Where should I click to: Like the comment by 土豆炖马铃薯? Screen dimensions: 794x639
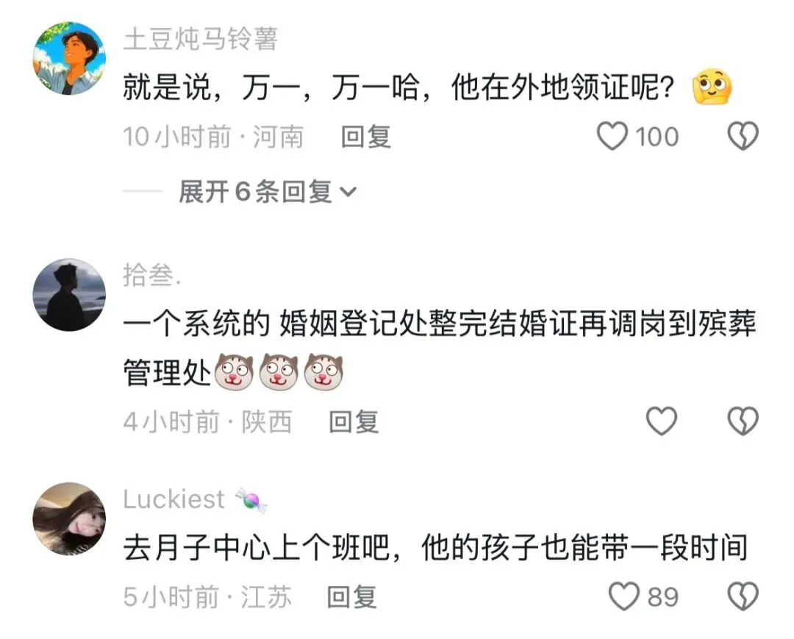click(612, 136)
